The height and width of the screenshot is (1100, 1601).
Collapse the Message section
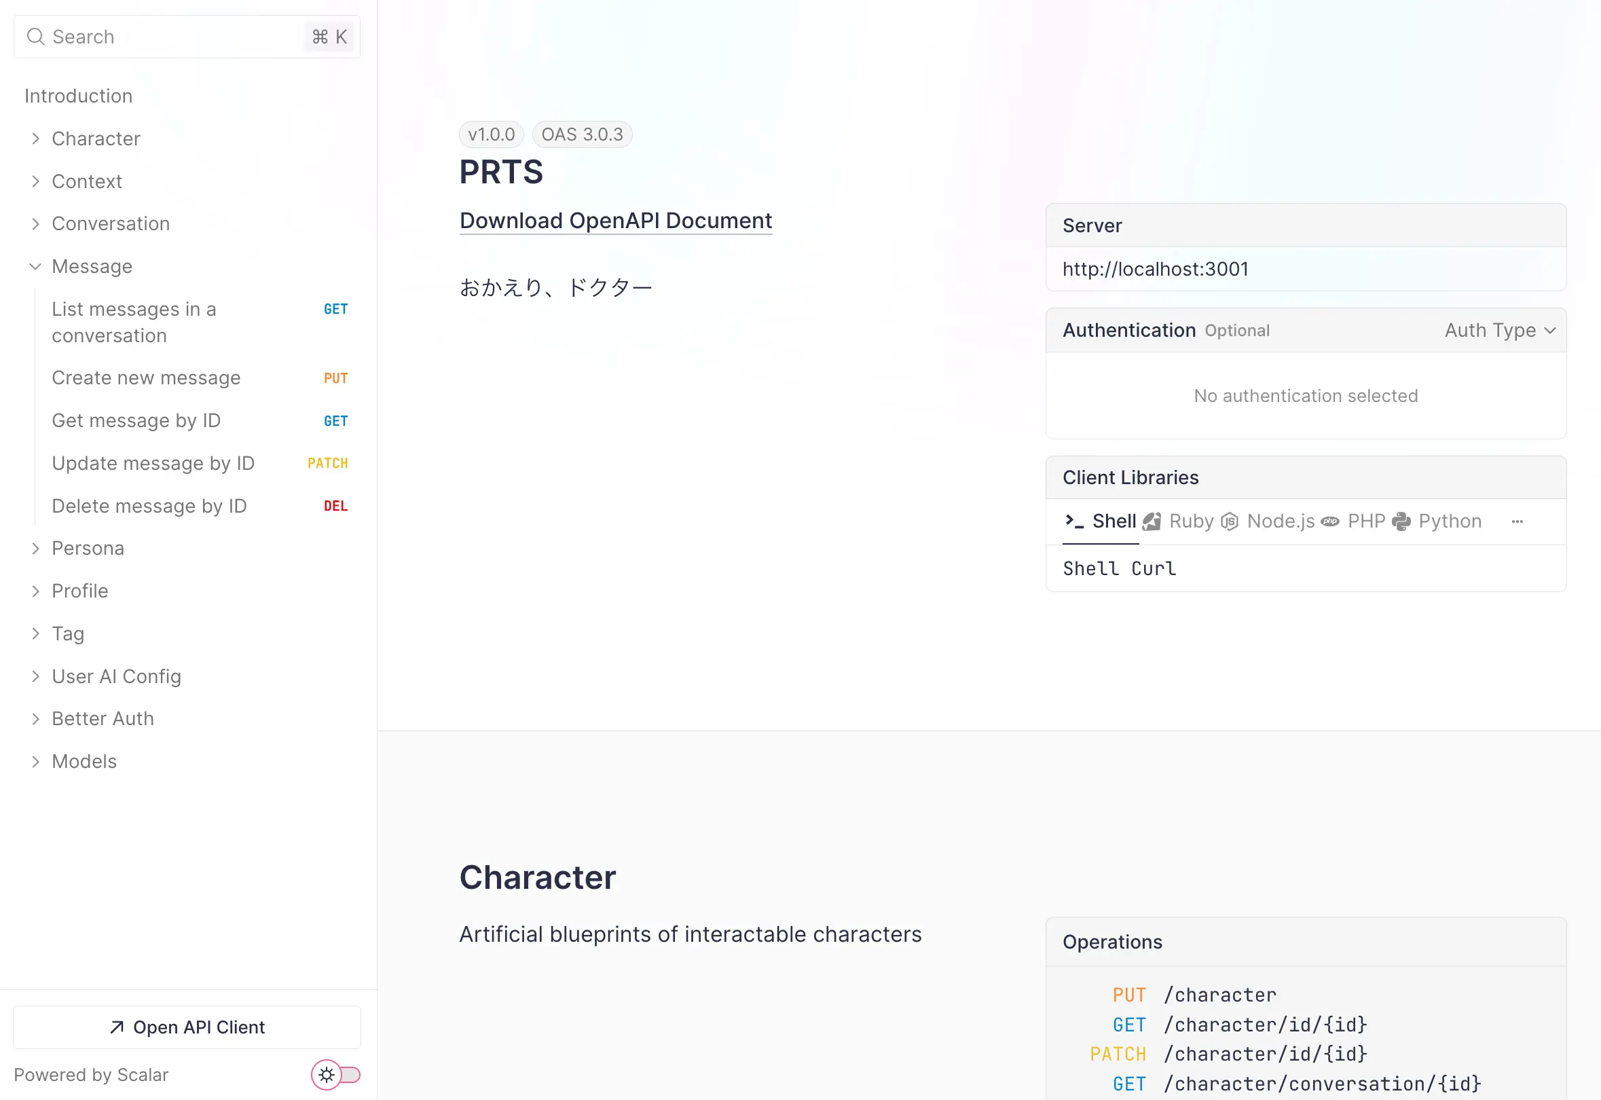point(35,267)
